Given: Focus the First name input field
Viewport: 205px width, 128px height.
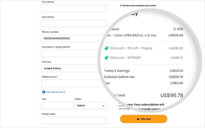Looking at the screenshot, I should click(74, 8).
